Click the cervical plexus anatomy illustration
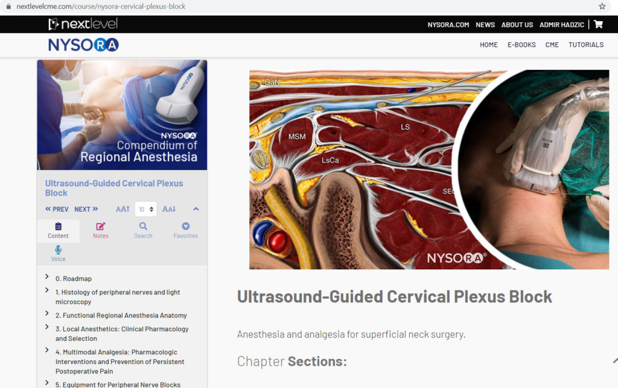This screenshot has width=618, height=388. pyautogui.click(x=429, y=170)
